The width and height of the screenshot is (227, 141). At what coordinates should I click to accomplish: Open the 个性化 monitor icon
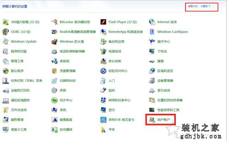152,51
